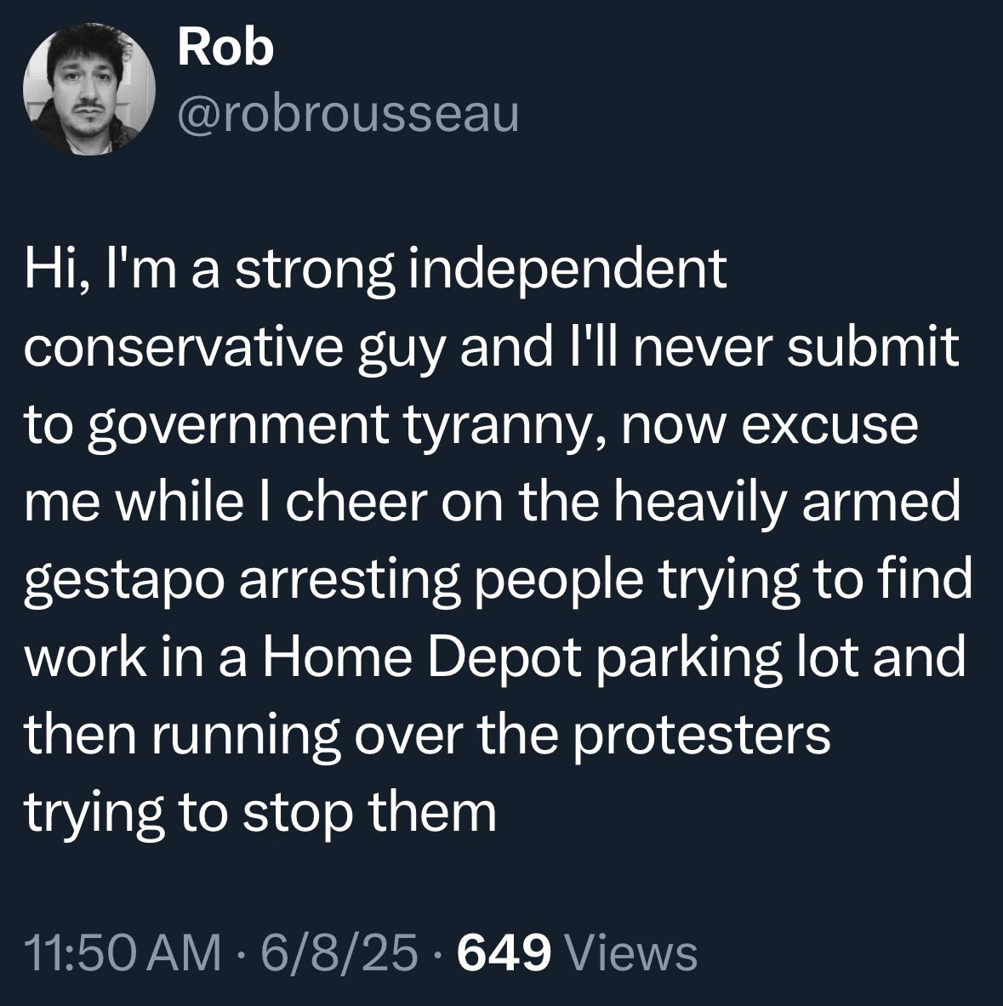
Task: Click the display name Rob
Action: tap(225, 48)
